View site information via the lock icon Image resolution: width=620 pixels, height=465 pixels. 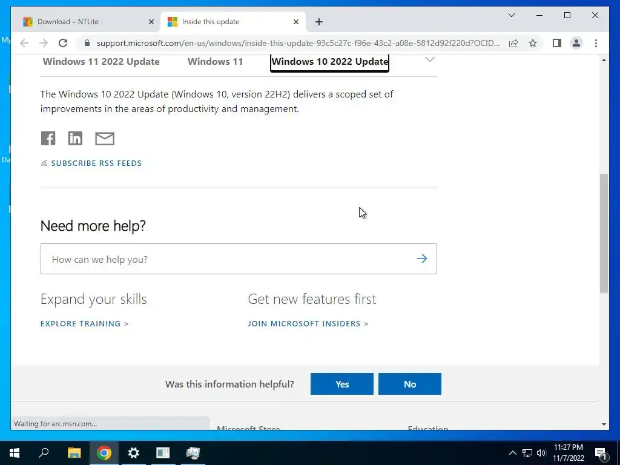87,43
